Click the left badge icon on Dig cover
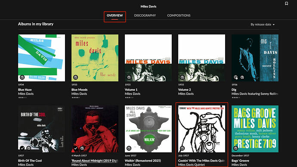The image size is (297, 167). tap(235, 77)
